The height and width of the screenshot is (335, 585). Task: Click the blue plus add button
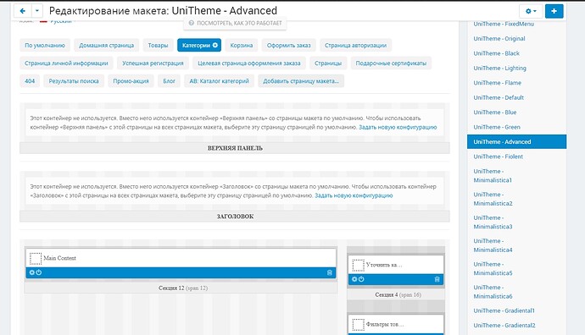[554, 11]
